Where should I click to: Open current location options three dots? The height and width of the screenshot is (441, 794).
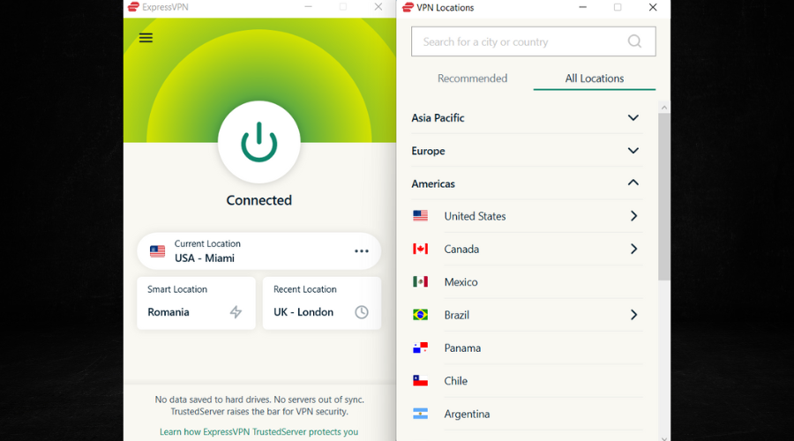pyautogui.click(x=362, y=251)
